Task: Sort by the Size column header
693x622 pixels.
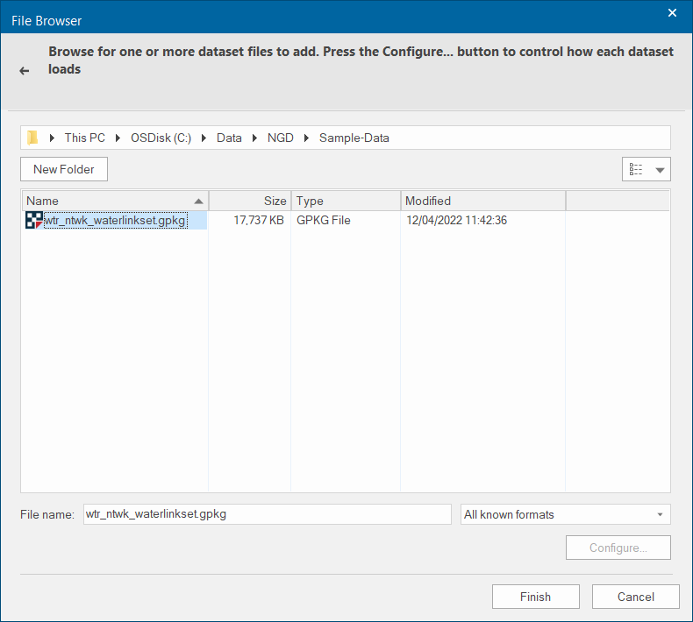Action: point(250,201)
